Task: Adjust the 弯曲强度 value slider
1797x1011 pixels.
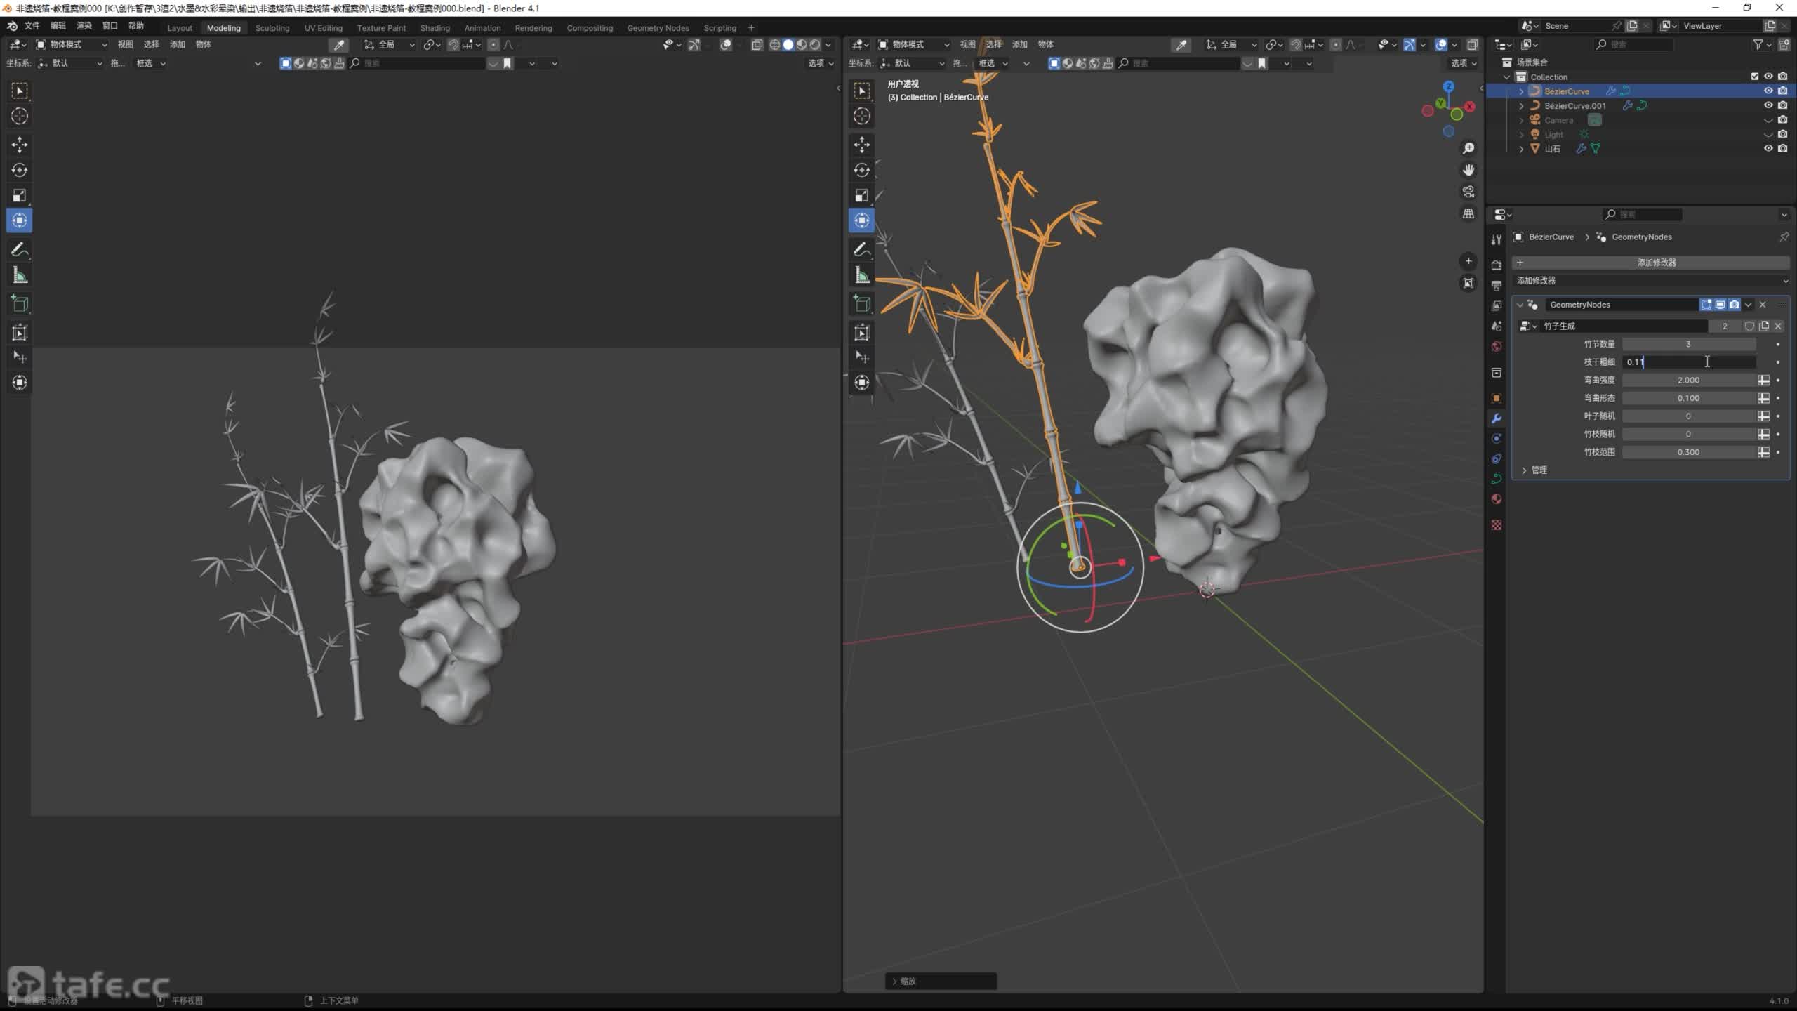Action: [1688, 380]
